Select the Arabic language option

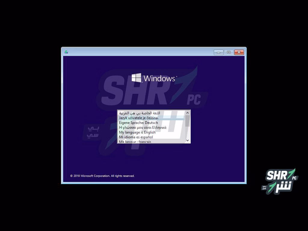click(151, 113)
